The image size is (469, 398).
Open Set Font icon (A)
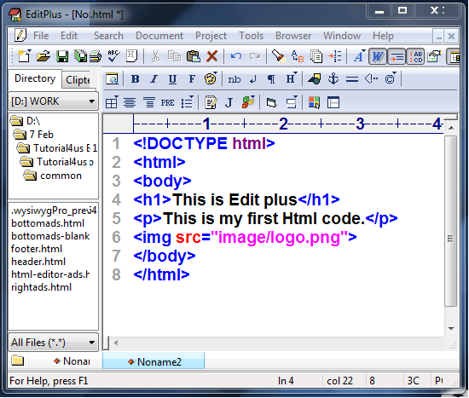359,56
